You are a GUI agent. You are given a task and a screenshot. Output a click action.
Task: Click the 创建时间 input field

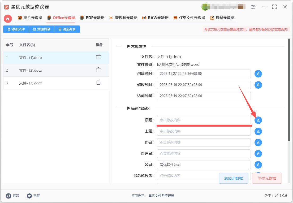point(204,74)
